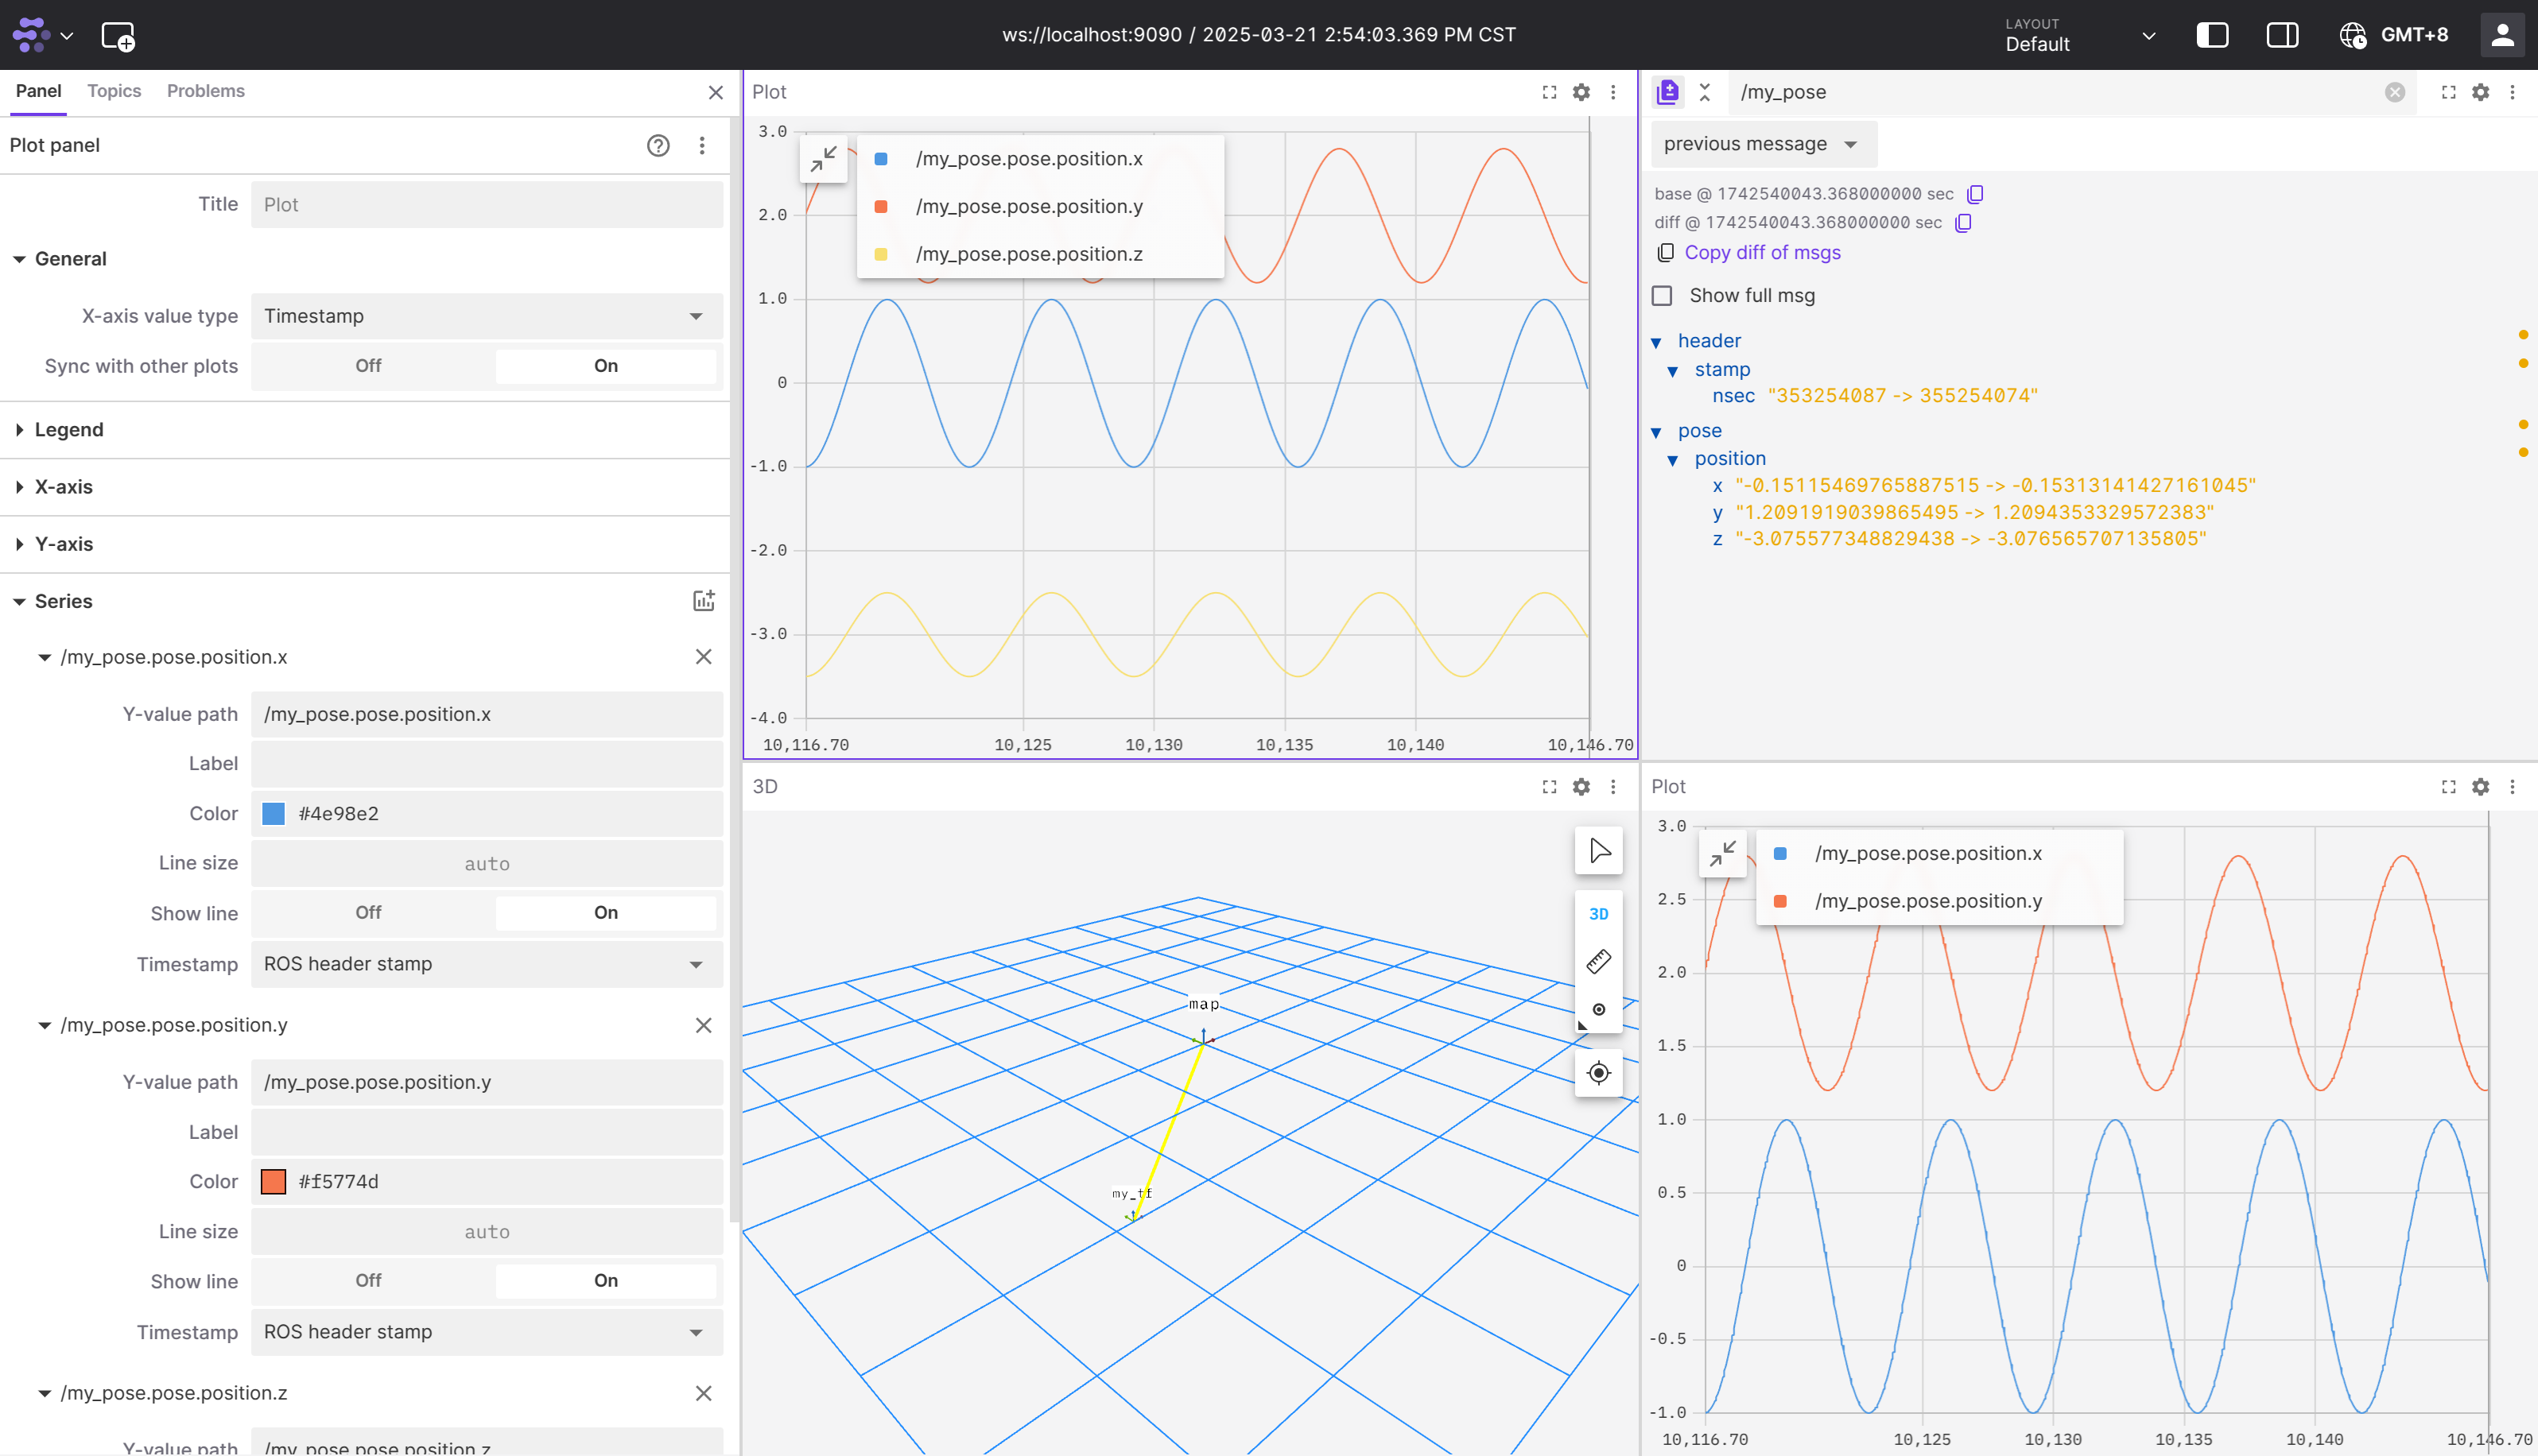The width and height of the screenshot is (2538, 1456).
Task: Check the Show full msg checkbox
Action: tap(1662, 296)
